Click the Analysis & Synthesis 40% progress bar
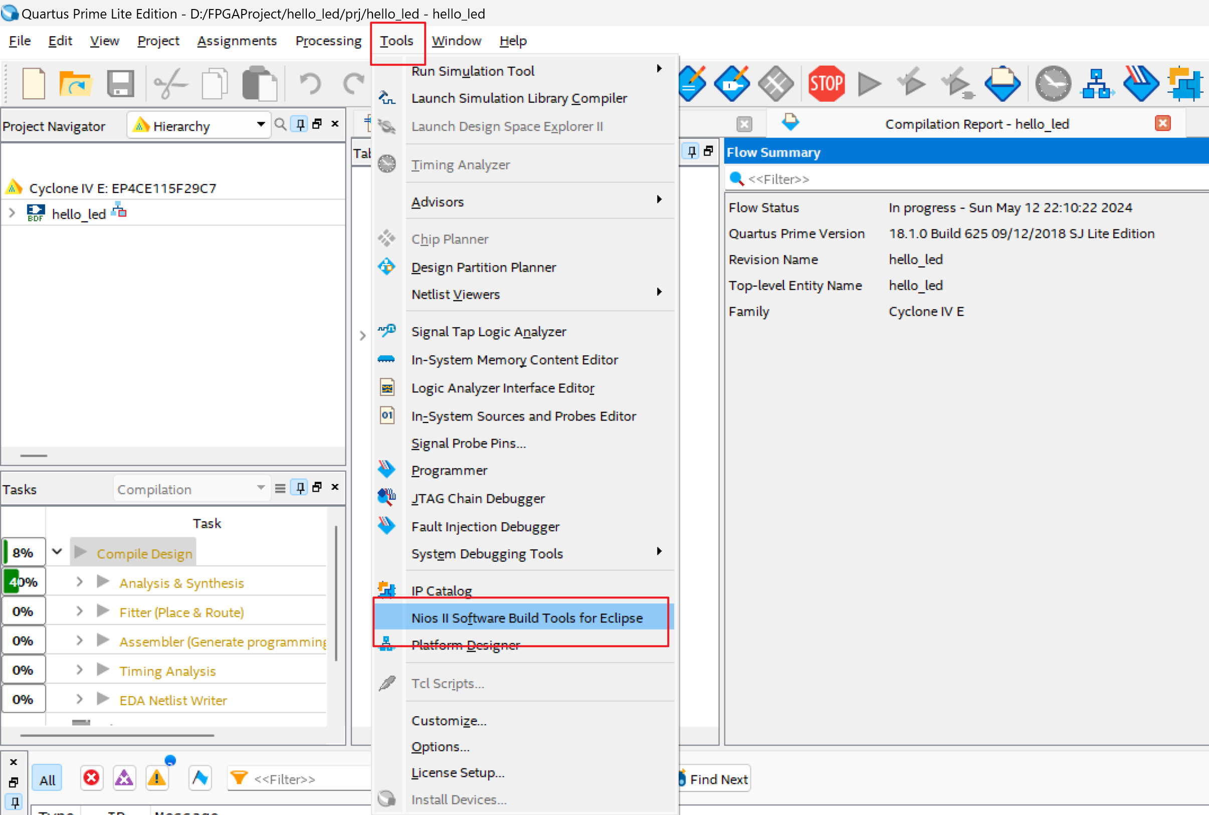 [x=24, y=581]
